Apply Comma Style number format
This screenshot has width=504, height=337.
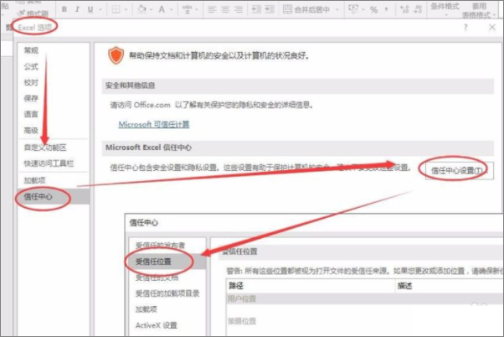click(x=386, y=10)
